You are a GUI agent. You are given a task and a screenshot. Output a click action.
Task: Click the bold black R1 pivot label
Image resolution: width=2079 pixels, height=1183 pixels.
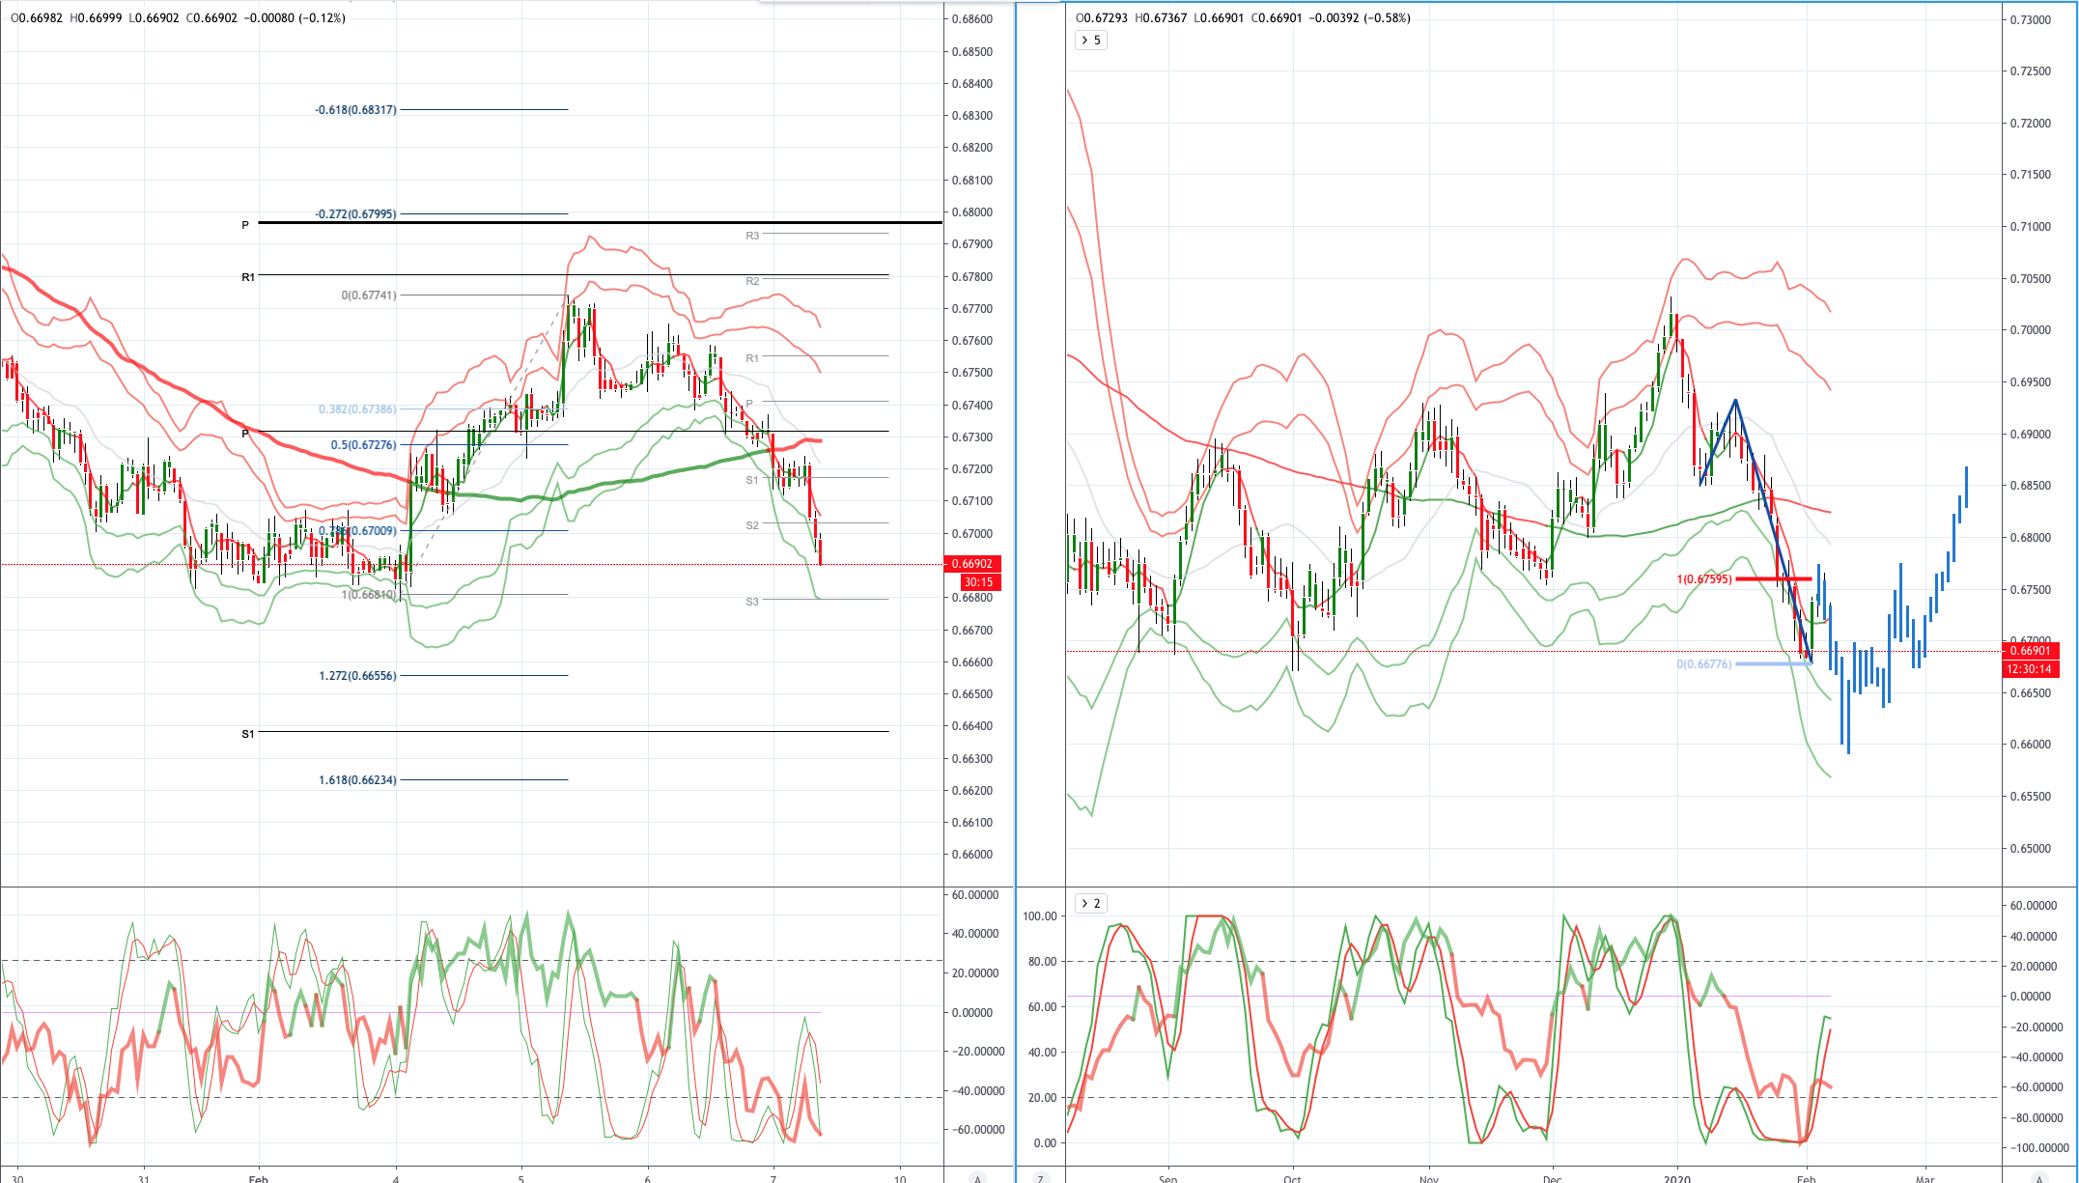[x=248, y=277]
